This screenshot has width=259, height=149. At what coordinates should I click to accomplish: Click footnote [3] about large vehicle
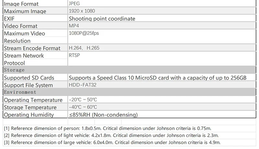(112, 142)
